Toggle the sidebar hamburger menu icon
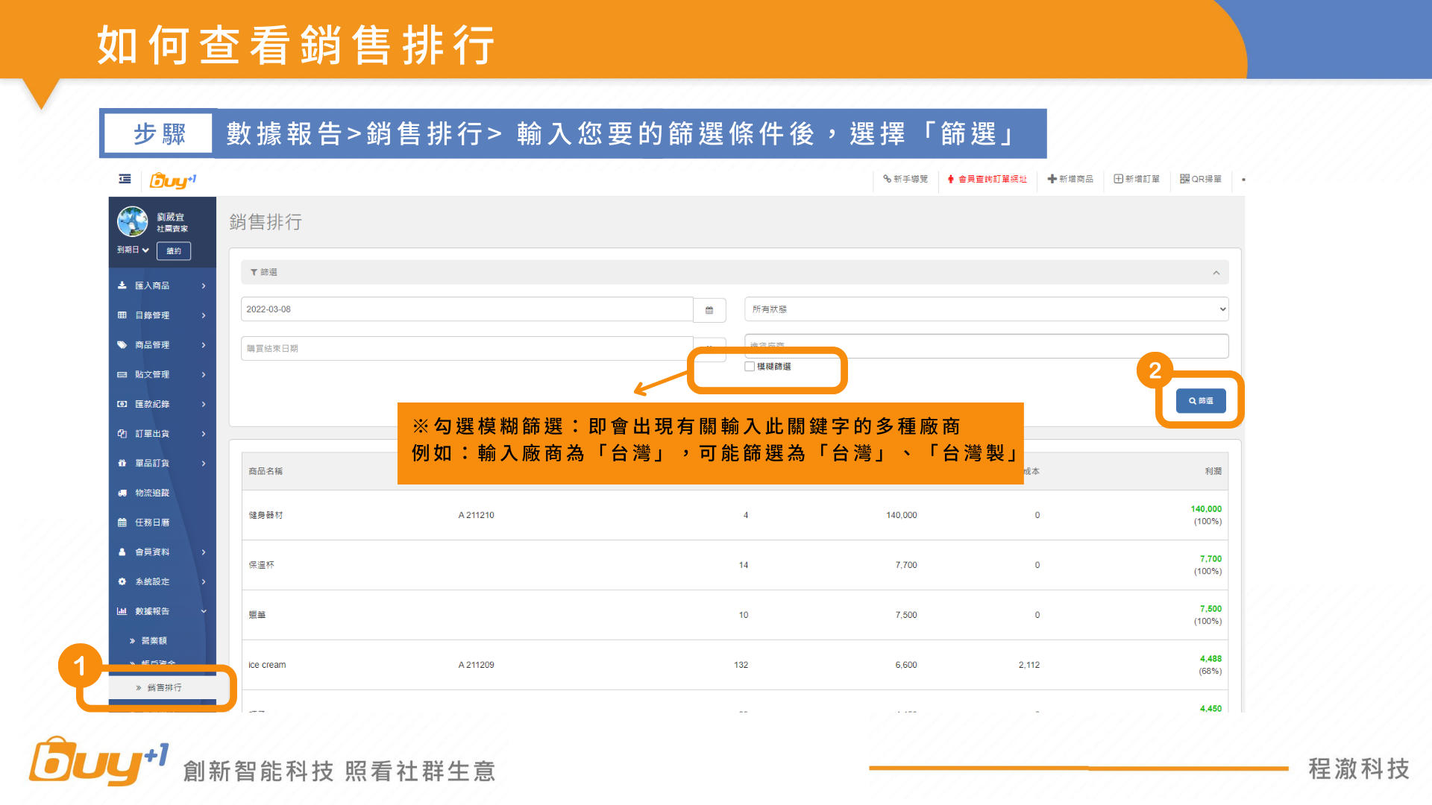This screenshot has width=1432, height=805. (x=125, y=179)
